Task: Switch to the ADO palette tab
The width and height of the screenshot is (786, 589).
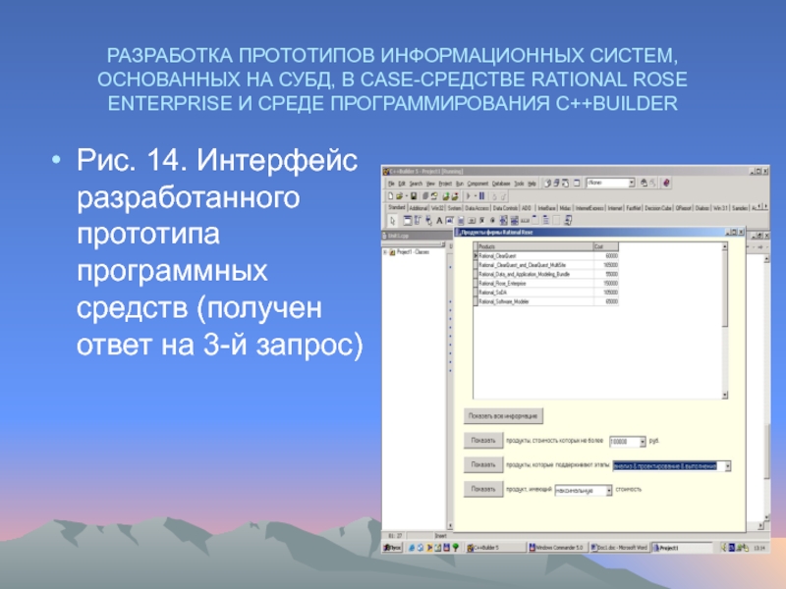Action: (x=526, y=208)
